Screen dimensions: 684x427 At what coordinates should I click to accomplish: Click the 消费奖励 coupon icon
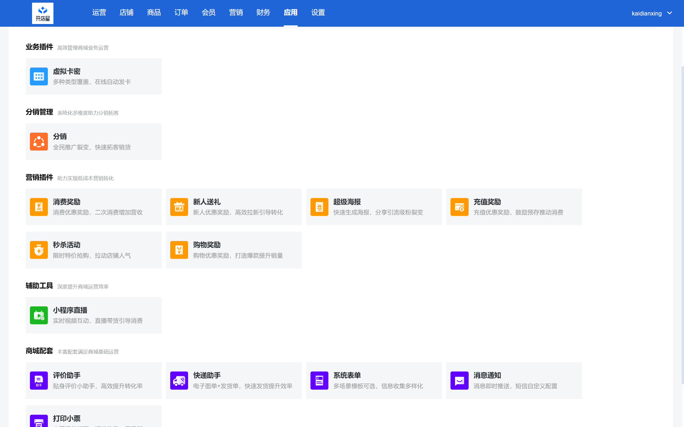(x=39, y=207)
